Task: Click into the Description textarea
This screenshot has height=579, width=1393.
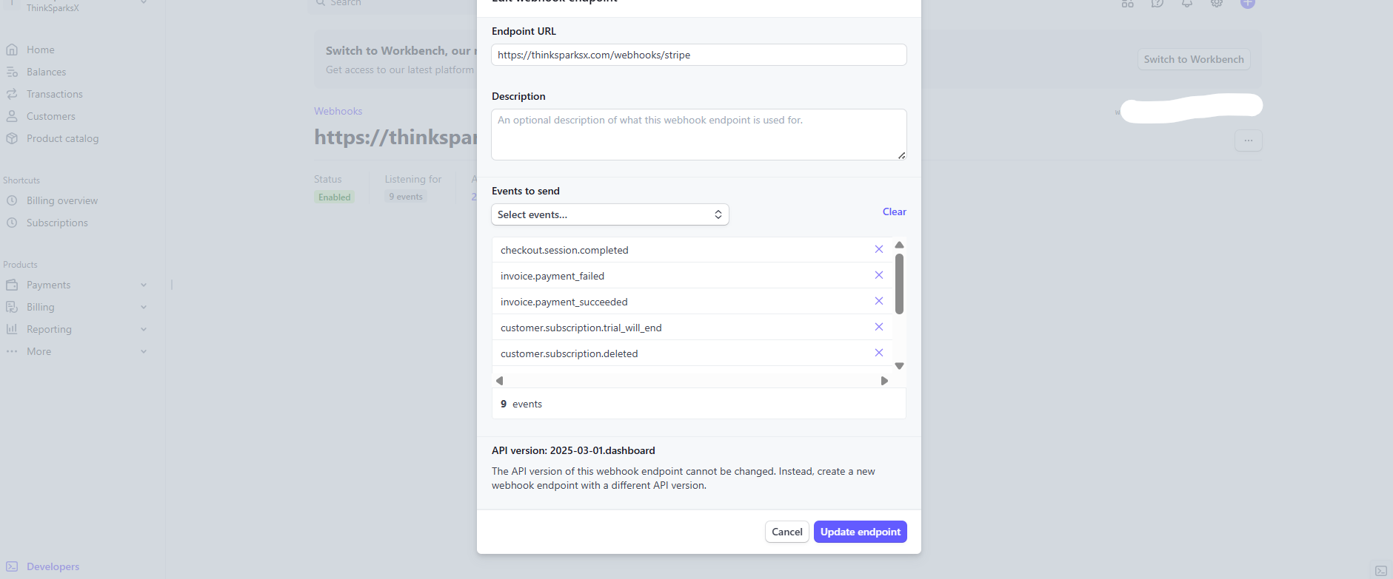Action: click(x=699, y=135)
